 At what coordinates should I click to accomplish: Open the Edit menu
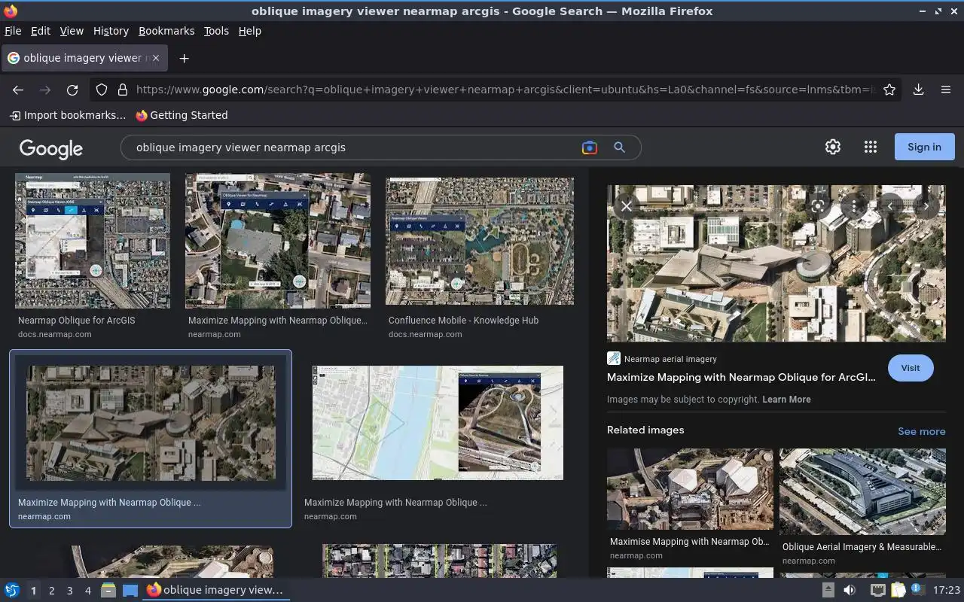(x=41, y=31)
